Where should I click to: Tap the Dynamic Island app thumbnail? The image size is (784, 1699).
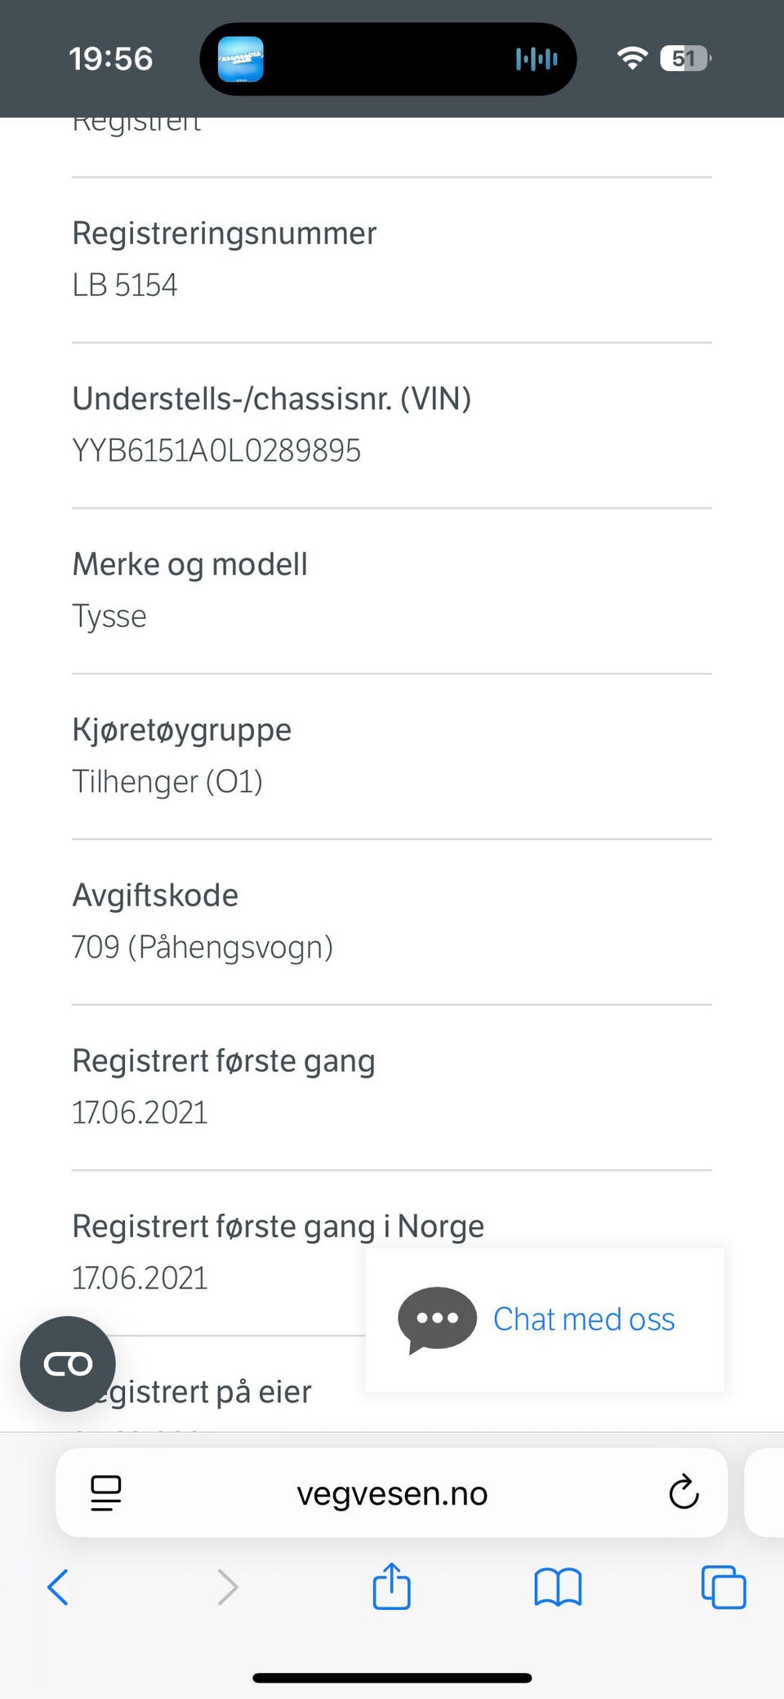(241, 59)
